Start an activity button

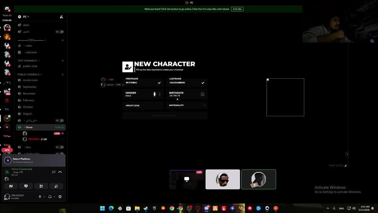tap(41, 186)
